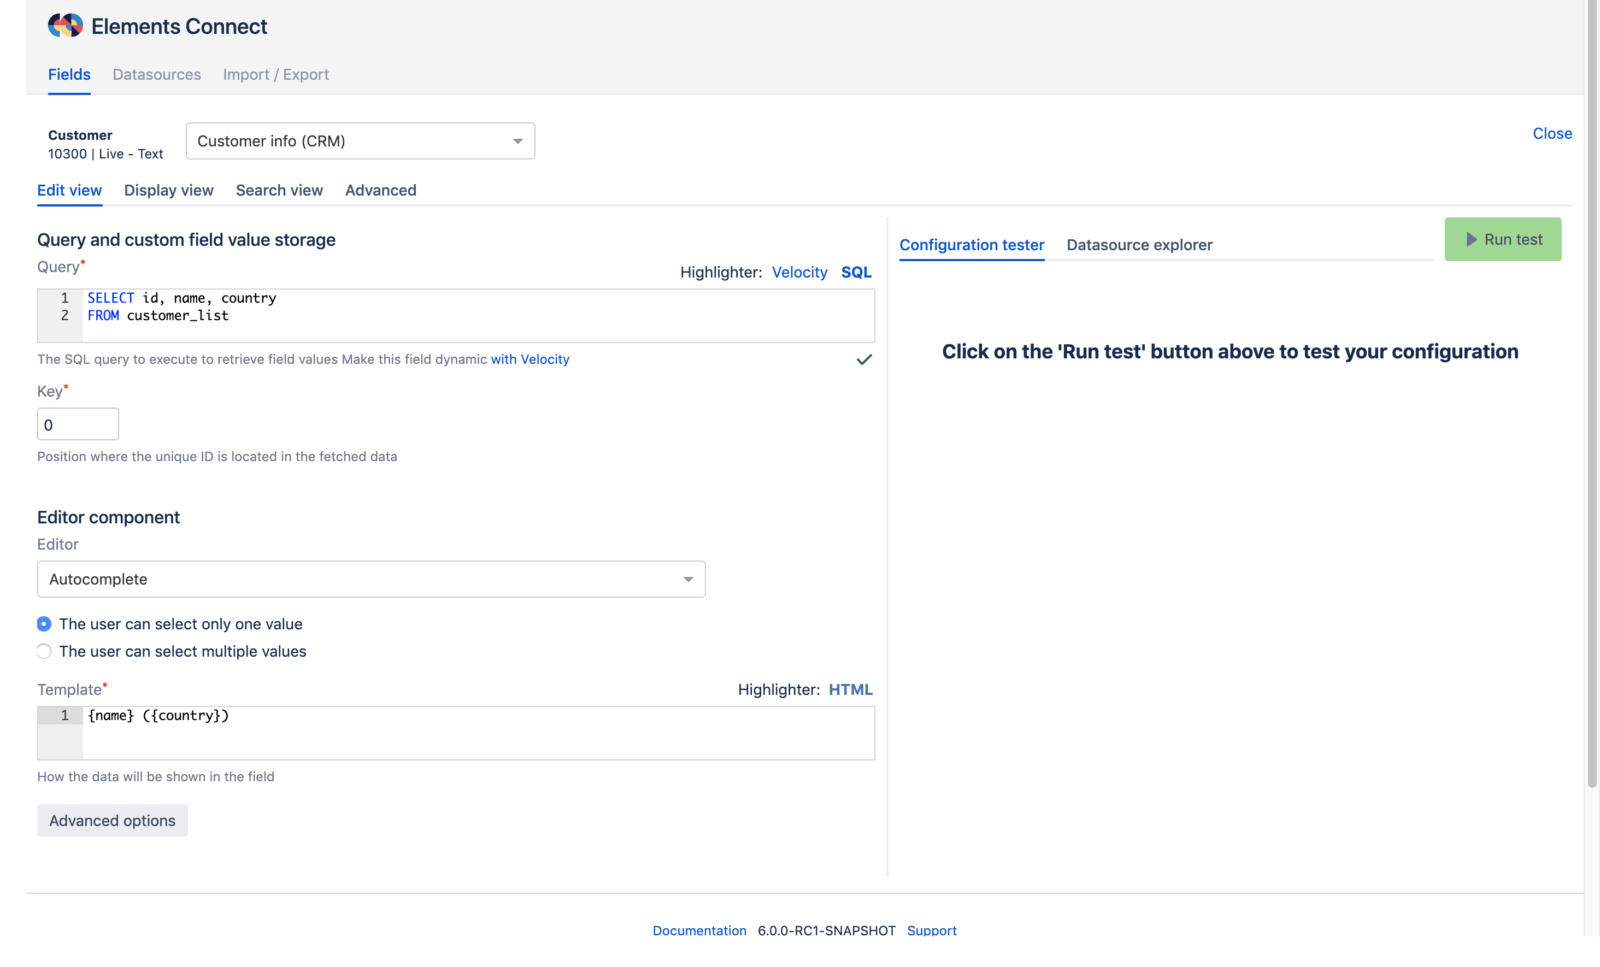This screenshot has height=967, width=1600.
Task: Click the Elements Connect logo icon
Action: tap(66, 26)
